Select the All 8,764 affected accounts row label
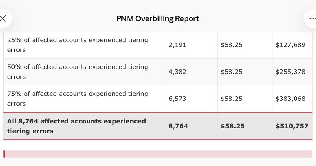This screenshot has height=166, width=316. [x=77, y=126]
